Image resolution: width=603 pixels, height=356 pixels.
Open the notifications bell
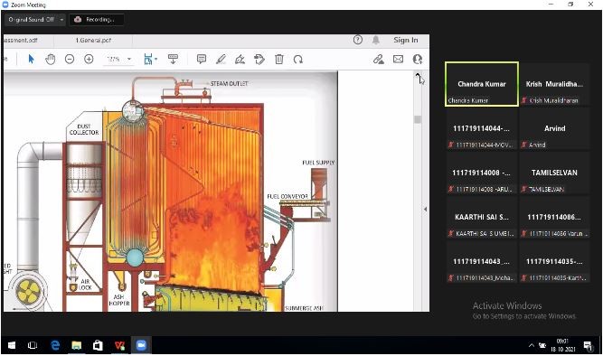click(x=376, y=40)
